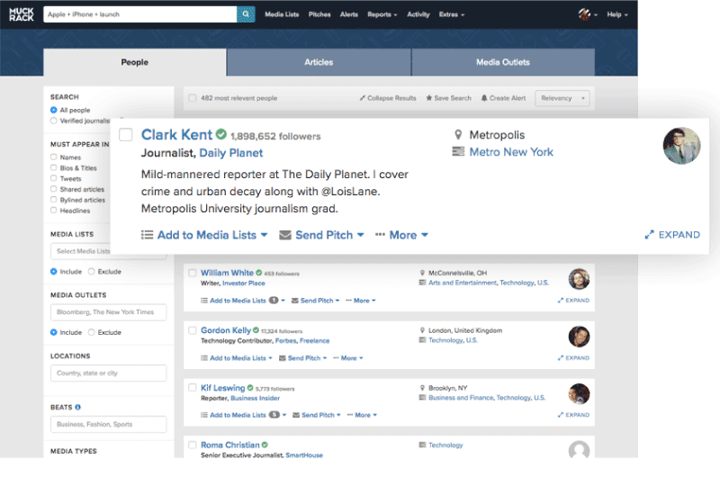
Task: Select the Verified journalists radio button
Action: [54, 121]
